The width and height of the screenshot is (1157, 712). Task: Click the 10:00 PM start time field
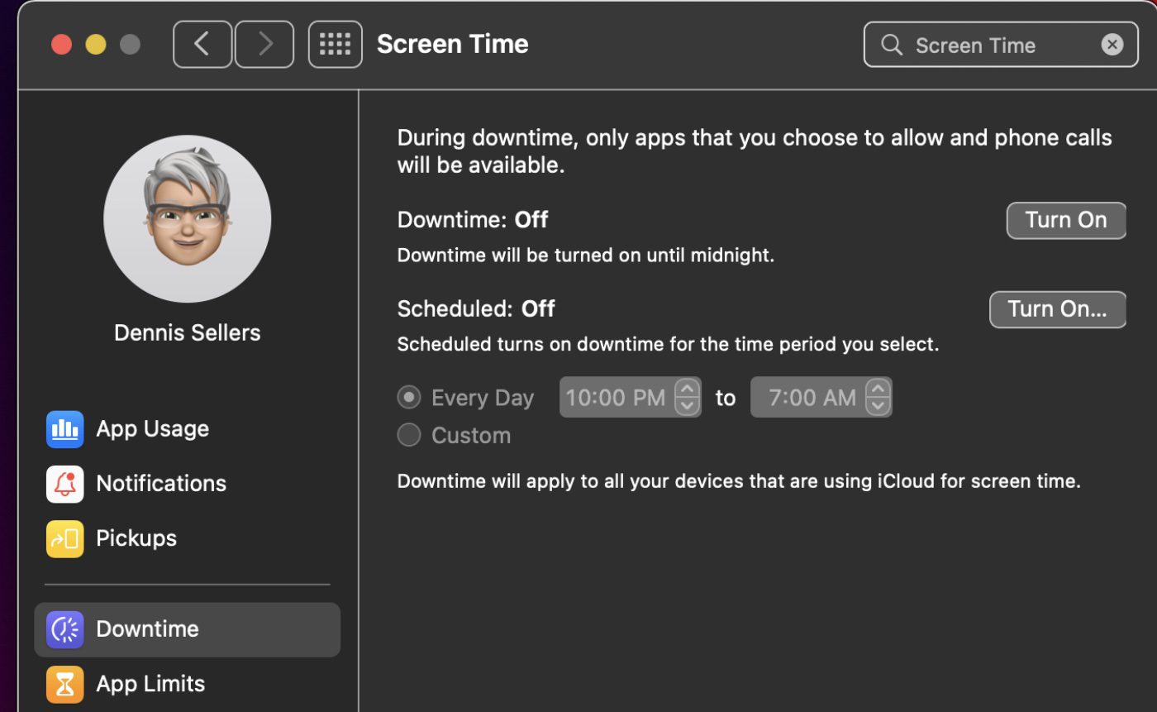[x=616, y=398]
